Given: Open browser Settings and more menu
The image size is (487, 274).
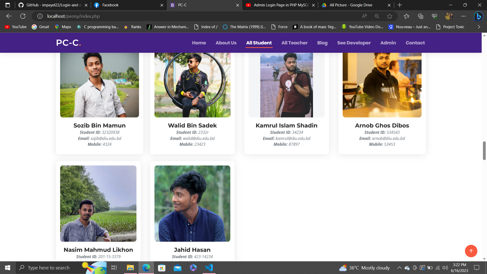Looking at the screenshot, I should pyautogui.click(x=463, y=16).
